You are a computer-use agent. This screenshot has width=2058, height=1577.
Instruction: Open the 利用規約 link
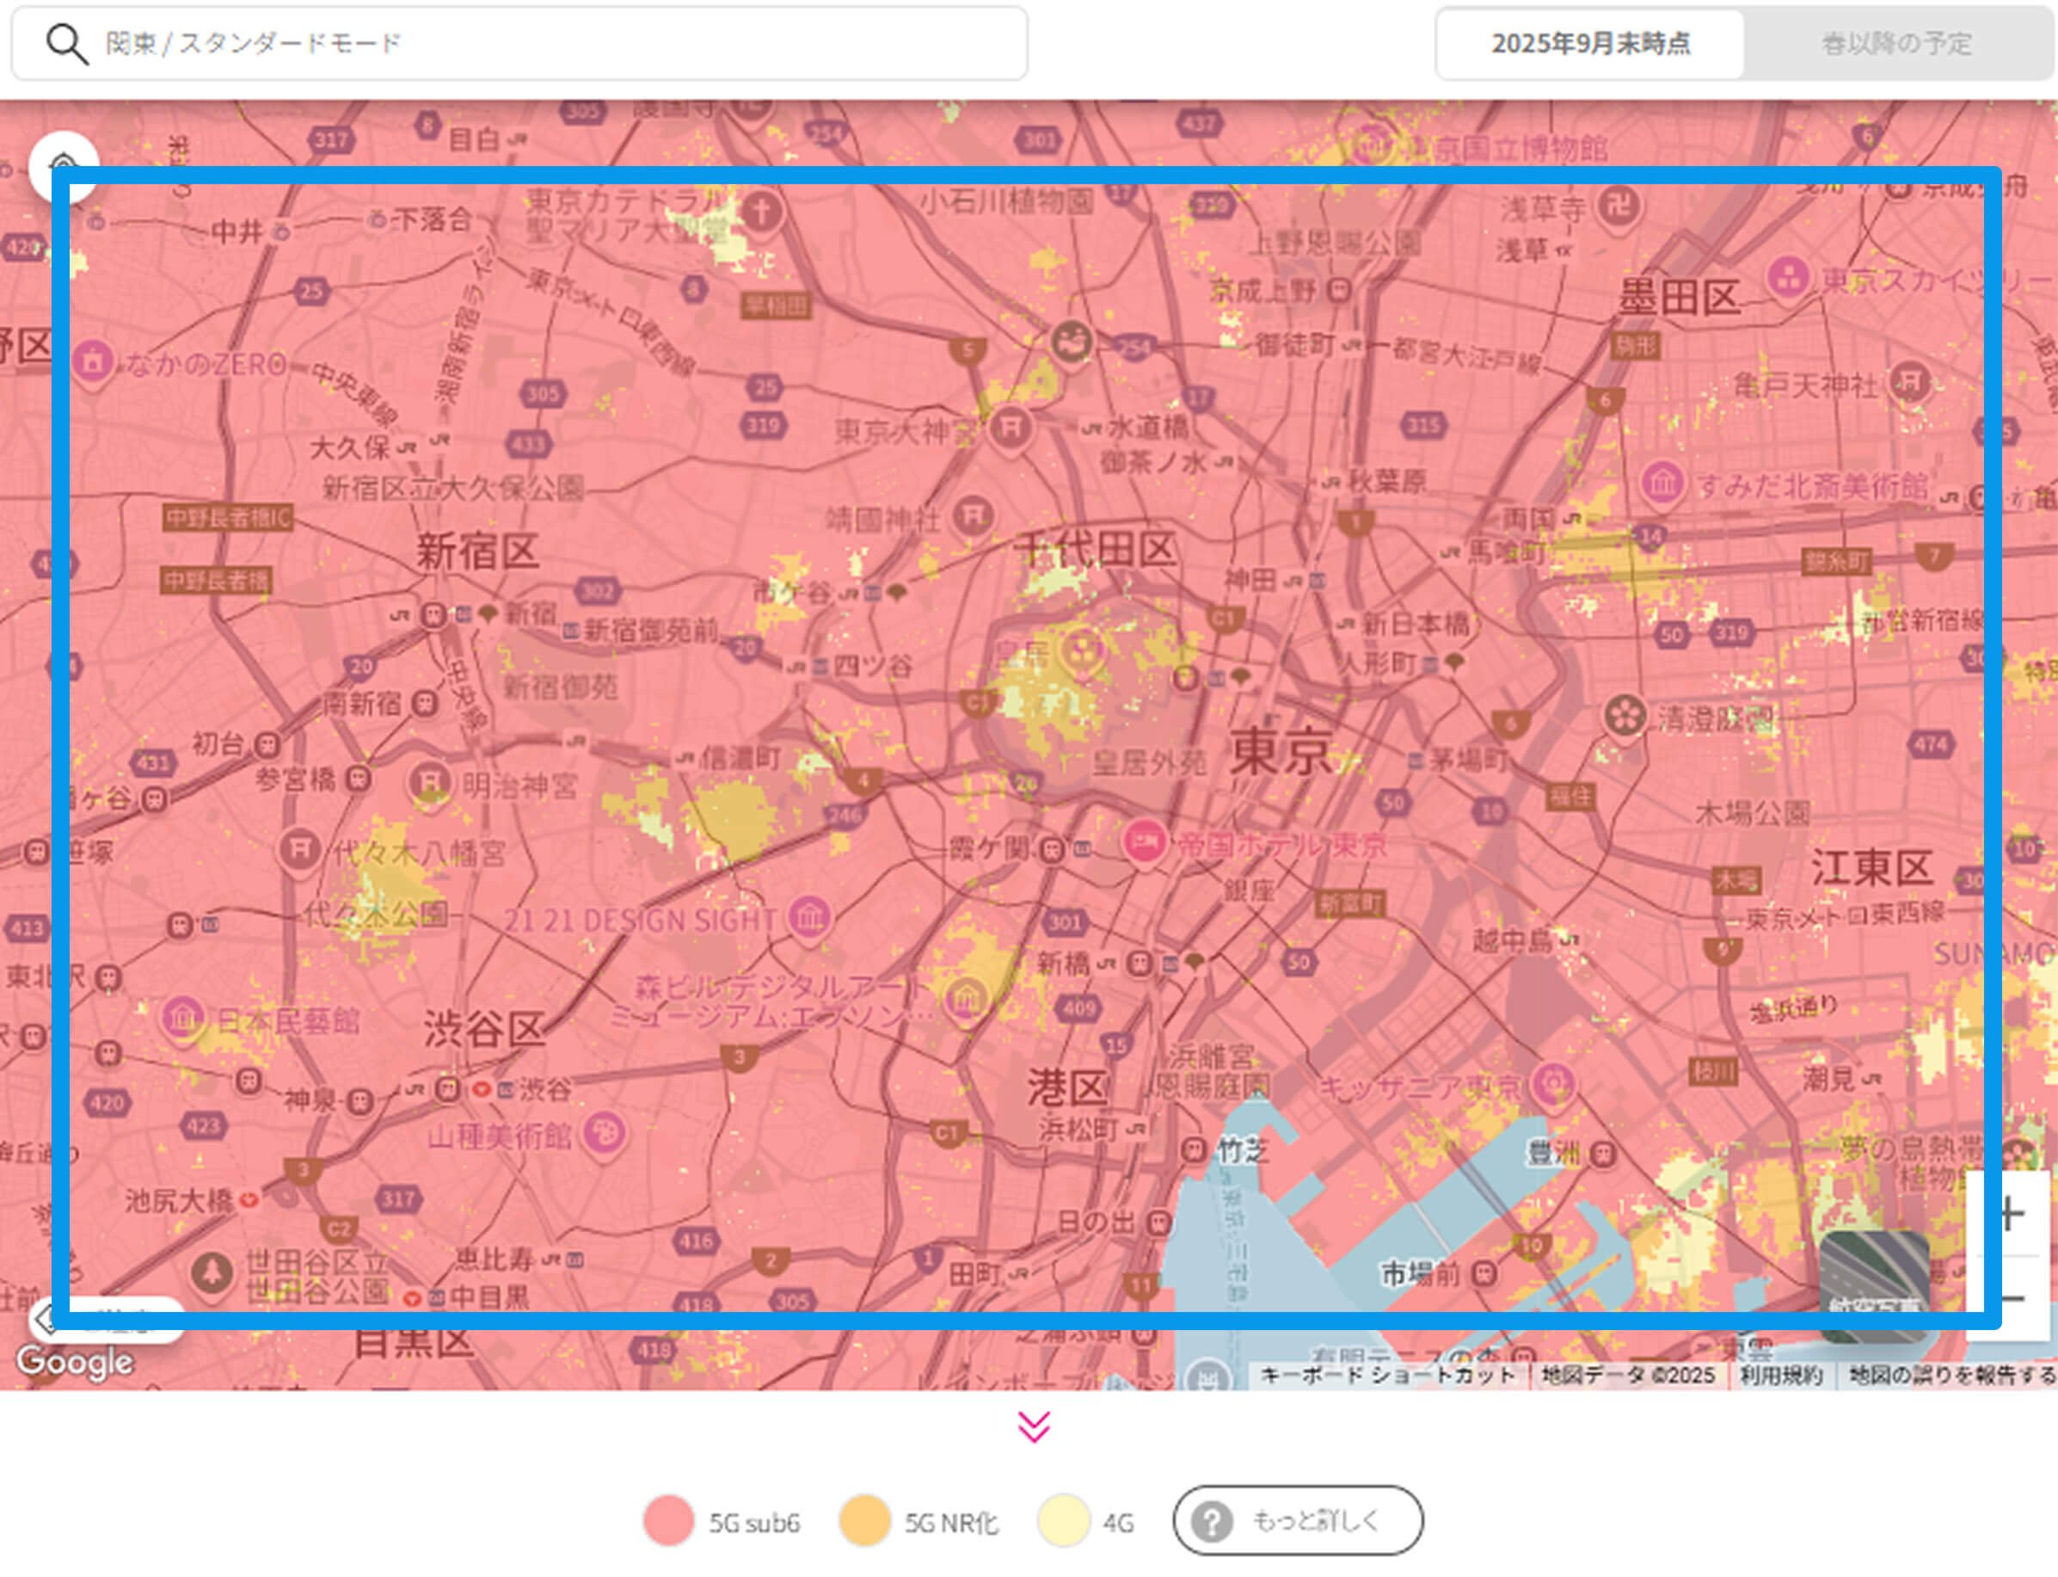(1780, 1375)
